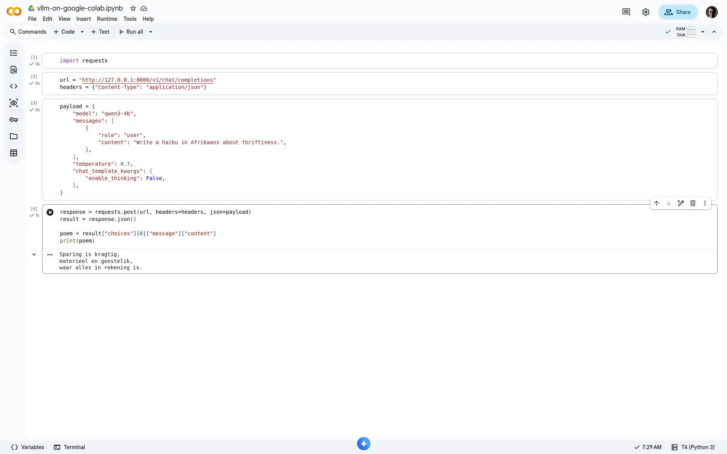Launch the Gemini assistant sparkle button
727x454 pixels.
point(363,444)
